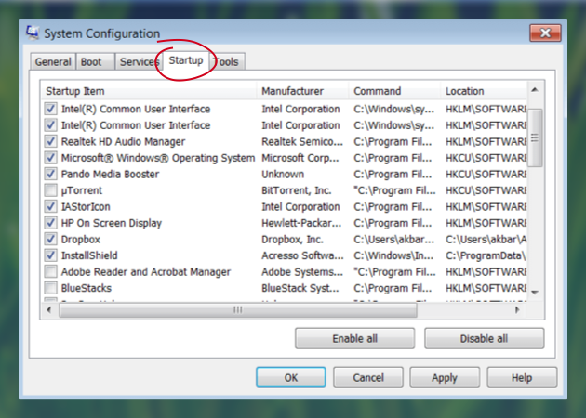Sort by the Startup Item column header
This screenshot has height=418, width=586.
tap(149, 91)
